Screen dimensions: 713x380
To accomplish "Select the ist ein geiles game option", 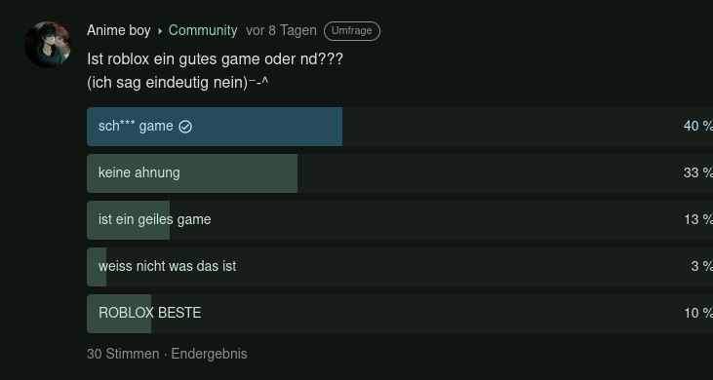I will pos(400,220).
